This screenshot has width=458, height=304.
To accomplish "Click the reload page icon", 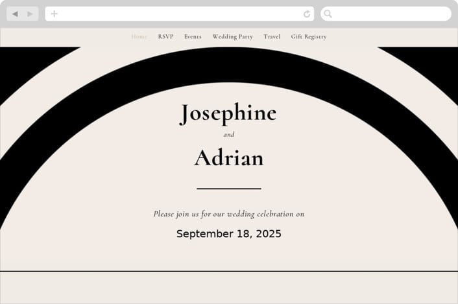I will tap(307, 14).
